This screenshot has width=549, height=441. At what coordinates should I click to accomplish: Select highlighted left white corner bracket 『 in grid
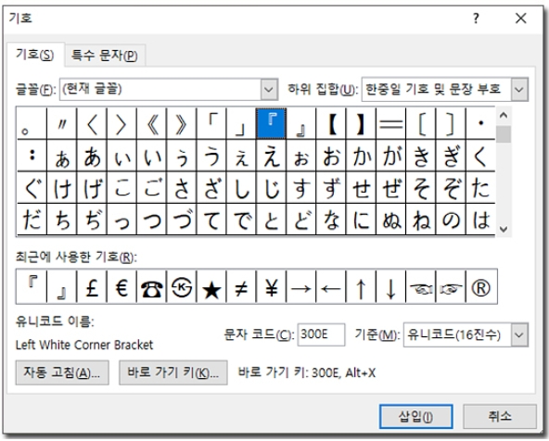pyautogui.click(x=272, y=123)
